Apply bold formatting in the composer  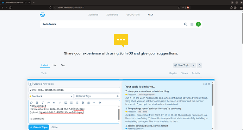37,103
